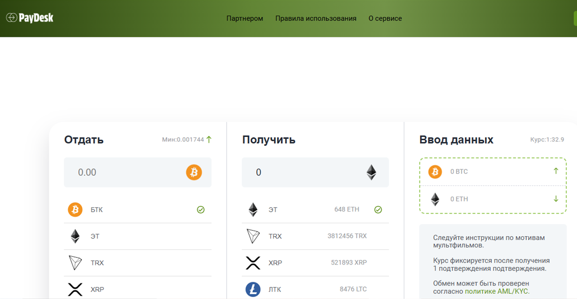This screenshot has width=577, height=299.
Task: Click the Ethereum icon in the Отдать ЭТ row
Action: [x=75, y=236]
